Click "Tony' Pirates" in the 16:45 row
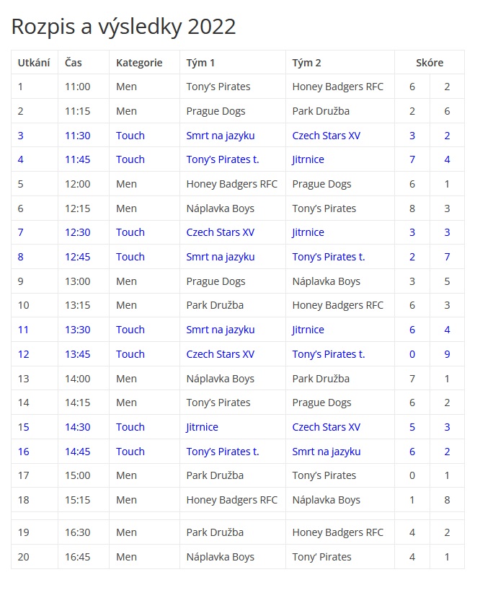Screen dimensions: 493x598 321,557
